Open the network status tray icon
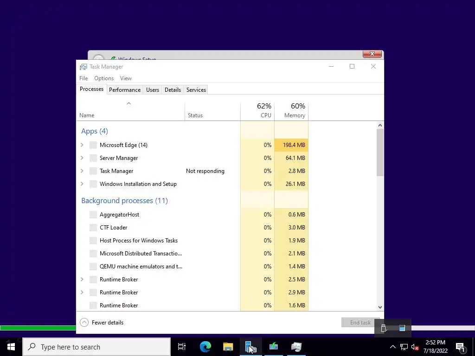Screen dimensions: 475x356 point(404,347)
